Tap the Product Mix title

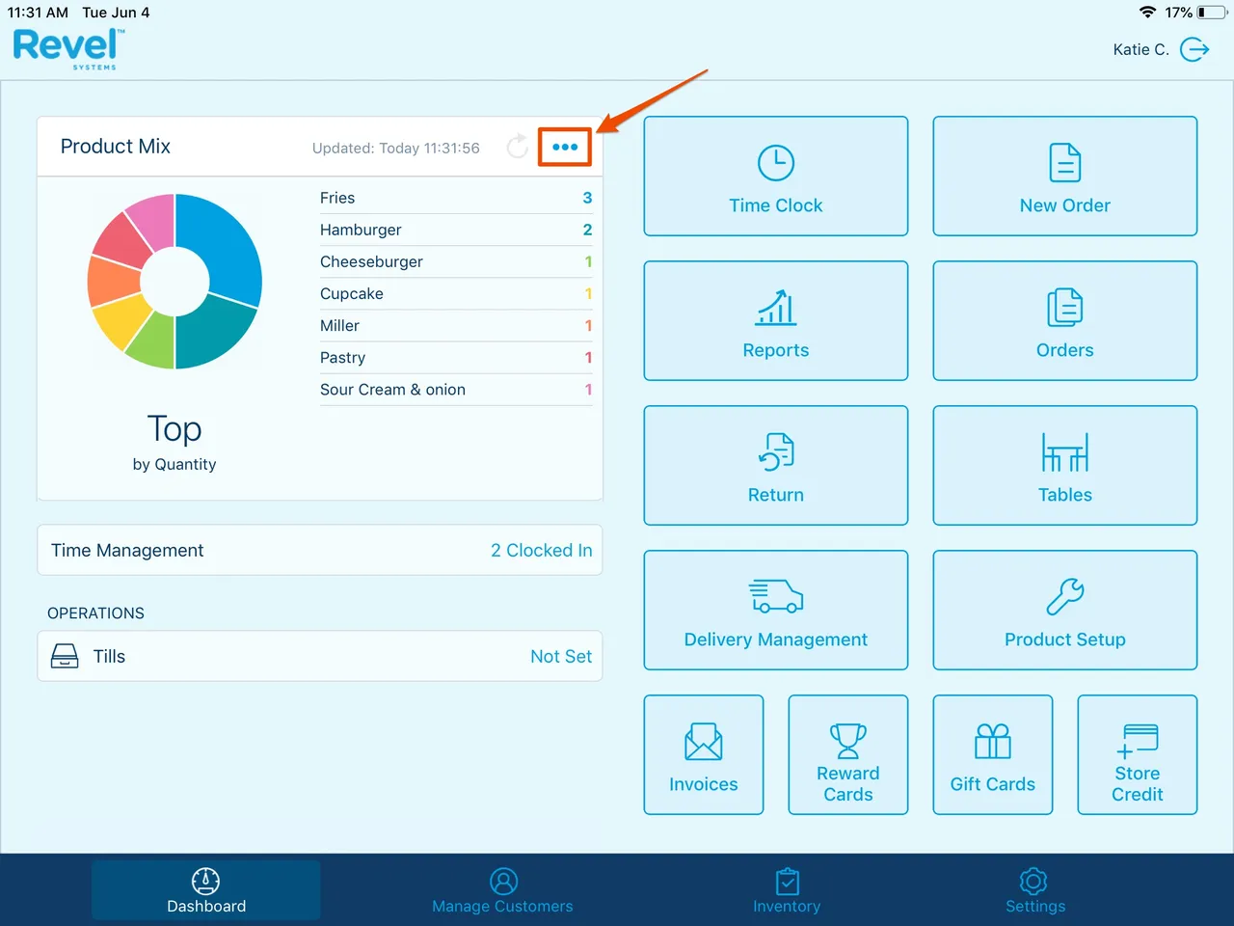click(x=116, y=147)
